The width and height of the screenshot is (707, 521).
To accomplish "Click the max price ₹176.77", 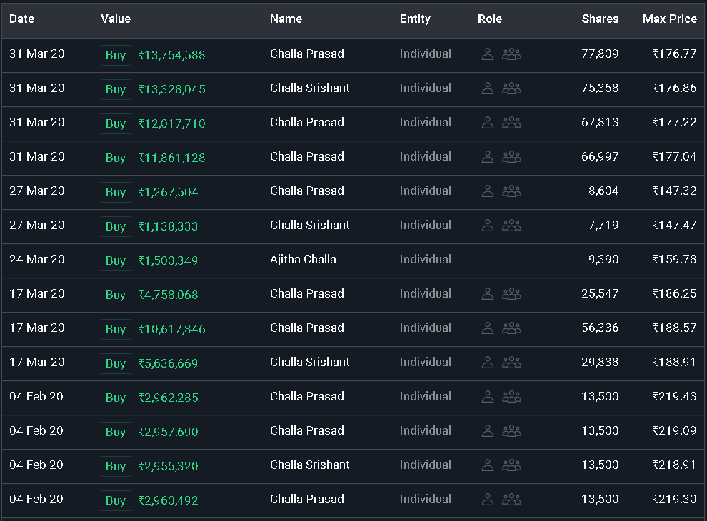I will (675, 54).
